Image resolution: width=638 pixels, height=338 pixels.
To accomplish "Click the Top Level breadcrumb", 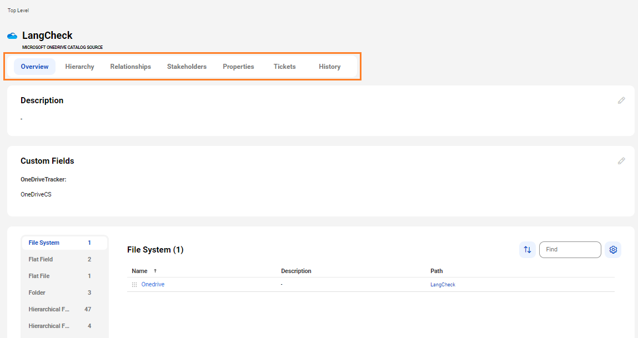I will (18, 11).
